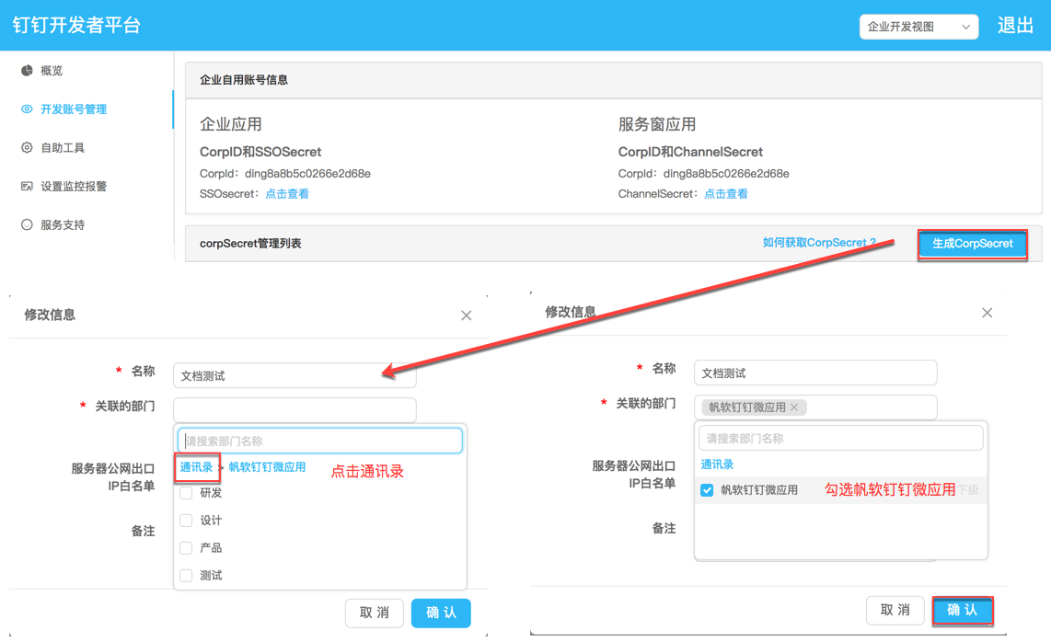Click the 概览 pie chart icon
Screen dimensions: 1051x642
pyautogui.click(x=27, y=71)
